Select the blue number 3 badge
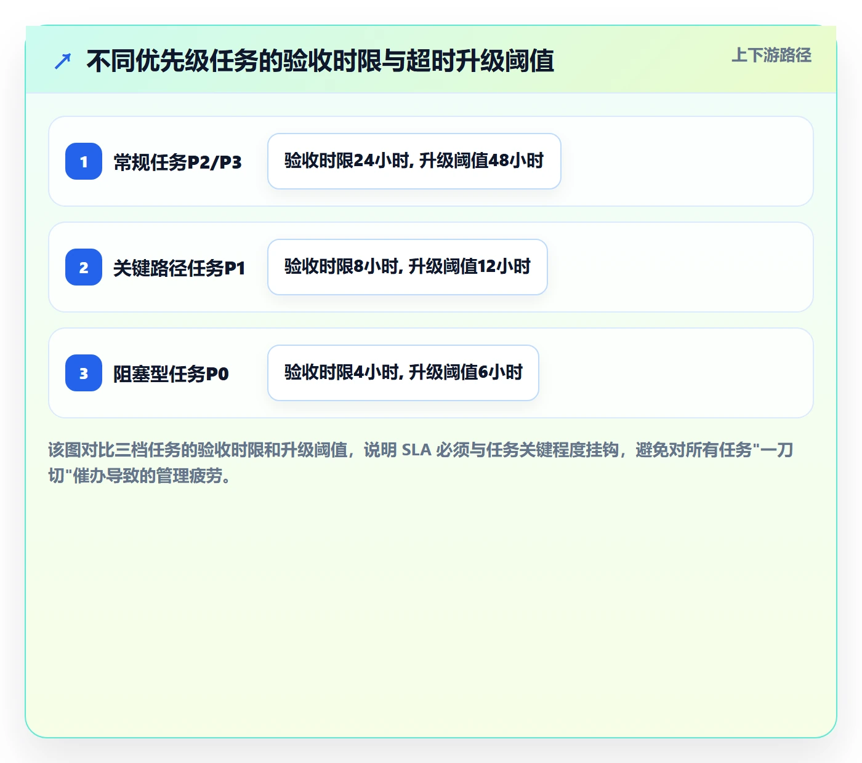 84,373
